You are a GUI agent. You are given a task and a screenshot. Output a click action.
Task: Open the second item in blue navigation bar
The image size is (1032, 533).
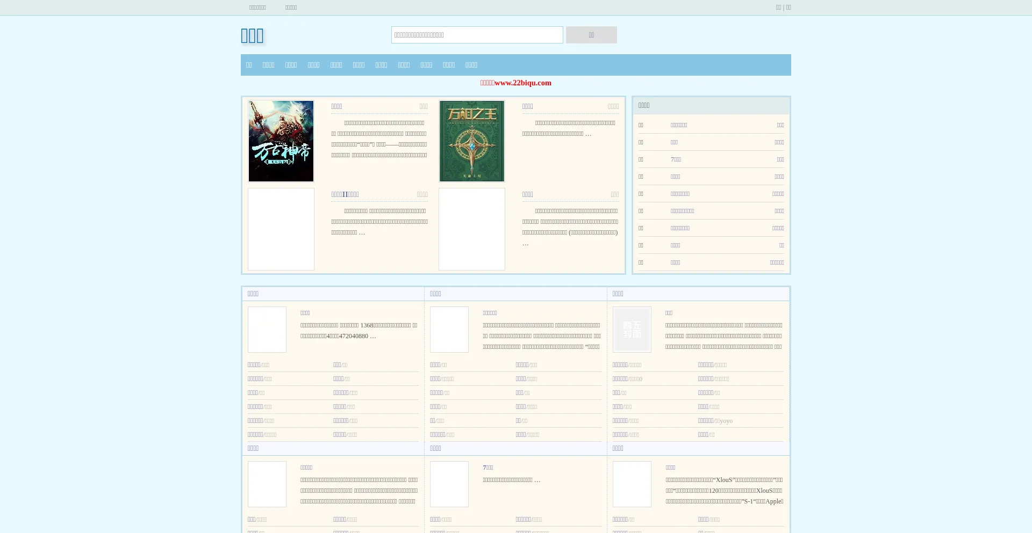pyautogui.click(x=268, y=65)
